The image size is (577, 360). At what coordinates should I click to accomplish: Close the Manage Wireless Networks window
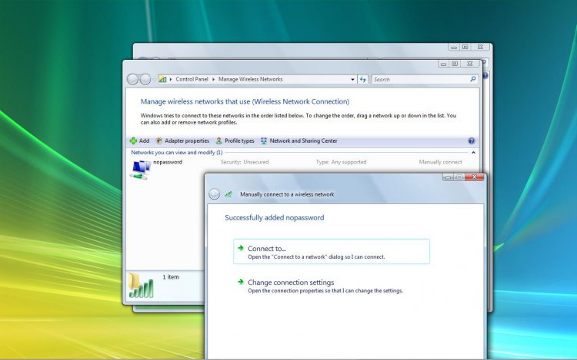[x=470, y=64]
